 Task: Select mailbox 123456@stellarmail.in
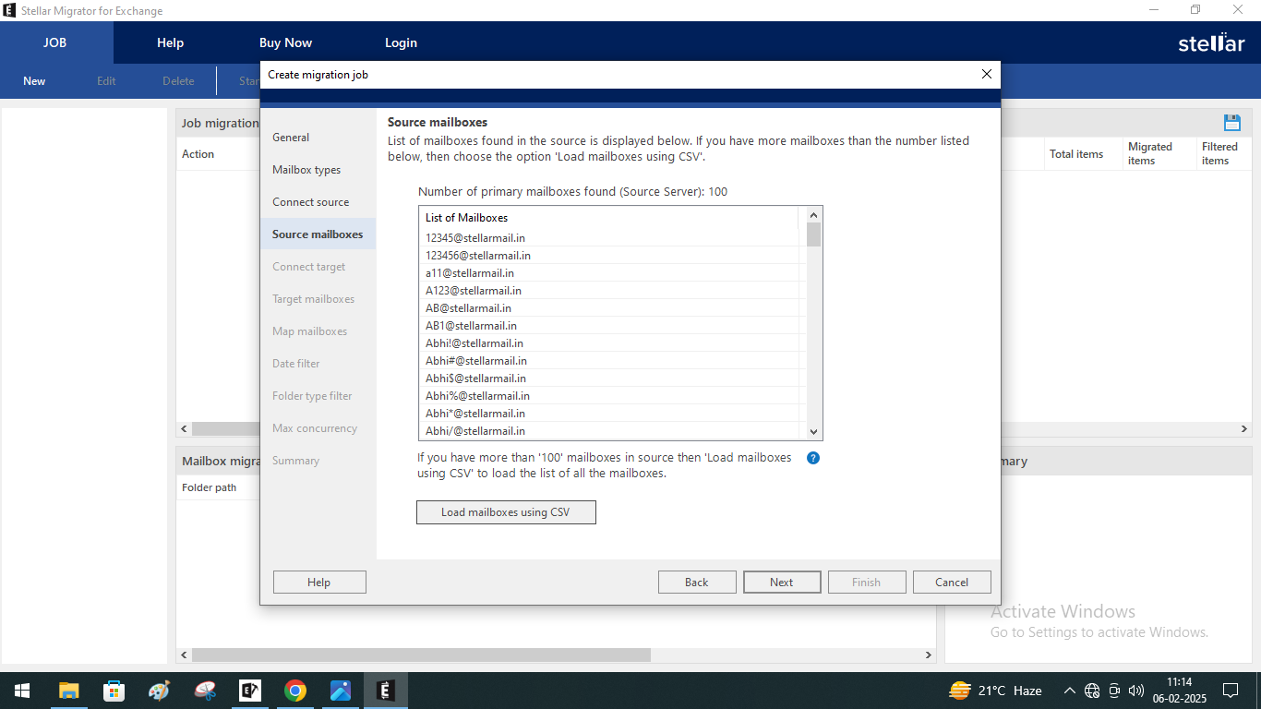pyautogui.click(x=611, y=256)
